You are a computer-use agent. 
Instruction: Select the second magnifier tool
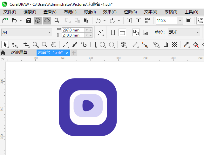coord(44,44)
